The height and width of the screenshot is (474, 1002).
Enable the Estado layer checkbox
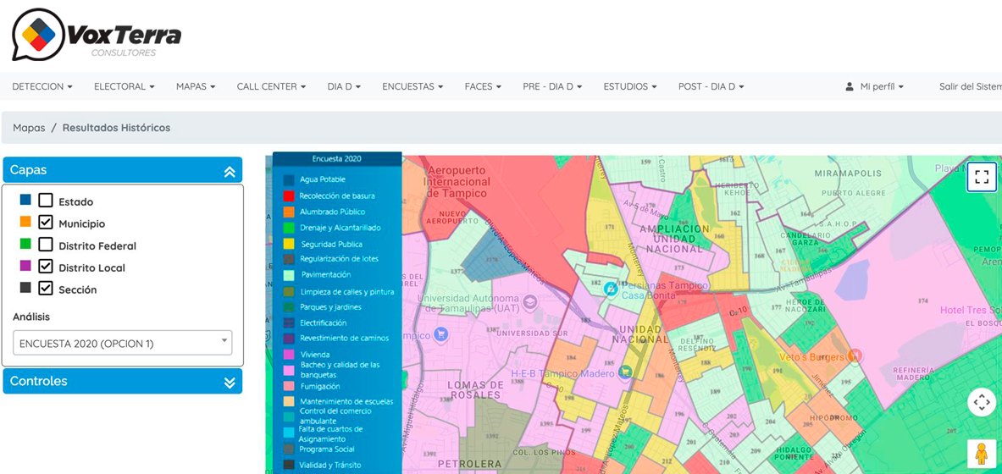46,201
